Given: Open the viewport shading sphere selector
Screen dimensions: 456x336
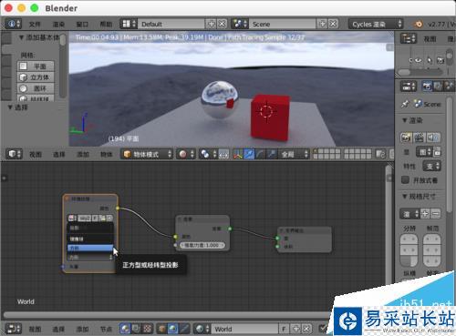Looking at the screenshot, I should coord(186,154).
